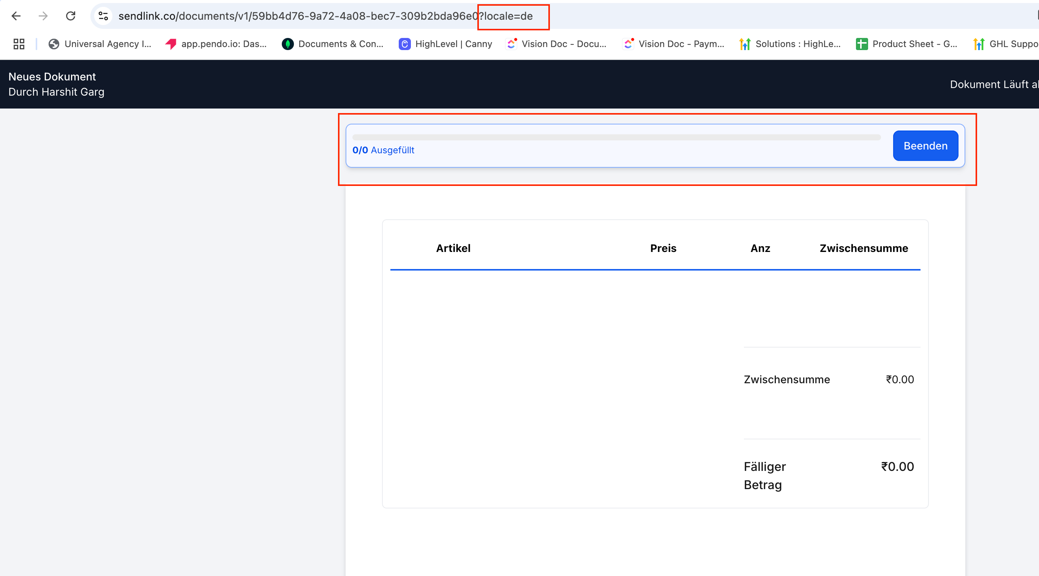The width and height of the screenshot is (1039, 576).
Task: Click the URL address field
Action: 298,16
